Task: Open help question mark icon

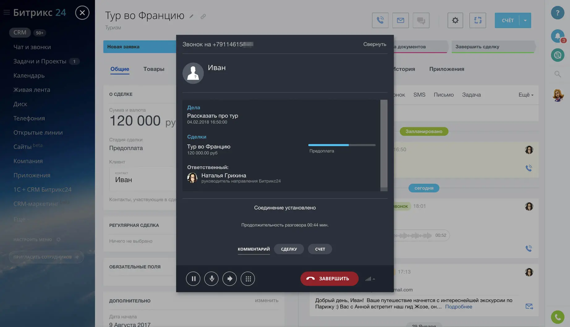Action: (558, 13)
